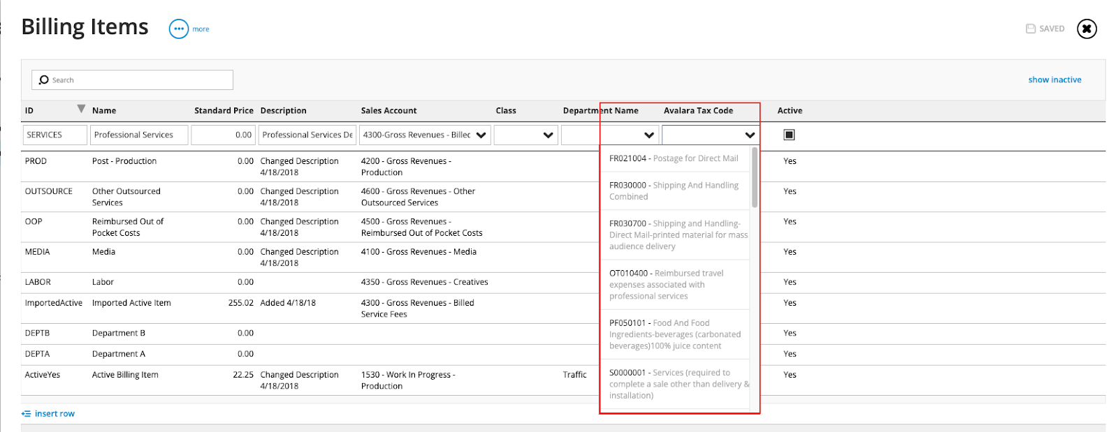Click the tax code list scrollbar
The image size is (1118, 432).
[755, 178]
